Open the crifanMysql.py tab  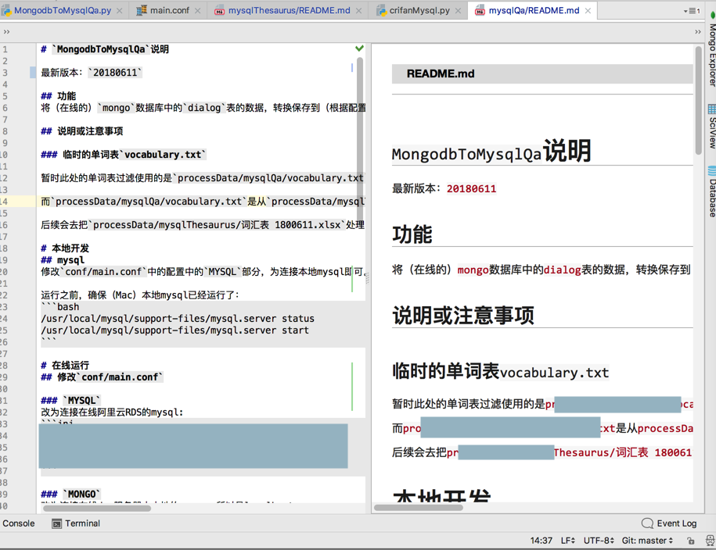(419, 10)
